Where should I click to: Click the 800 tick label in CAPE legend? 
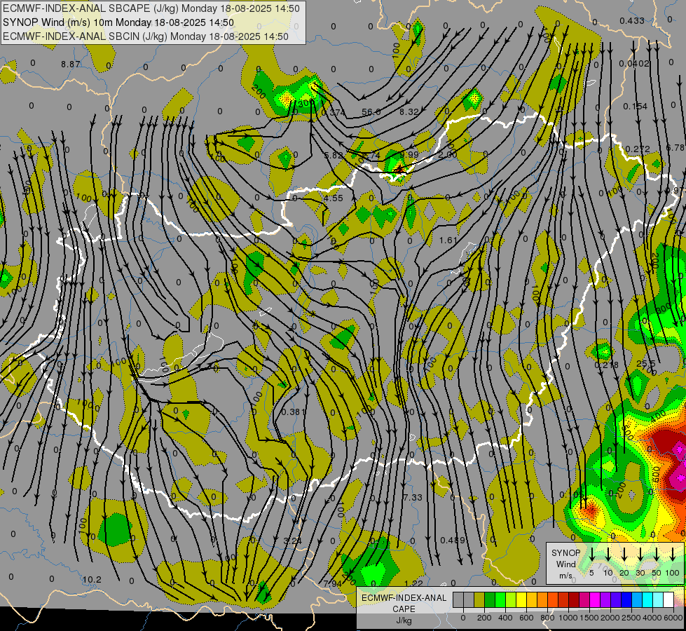(x=547, y=618)
